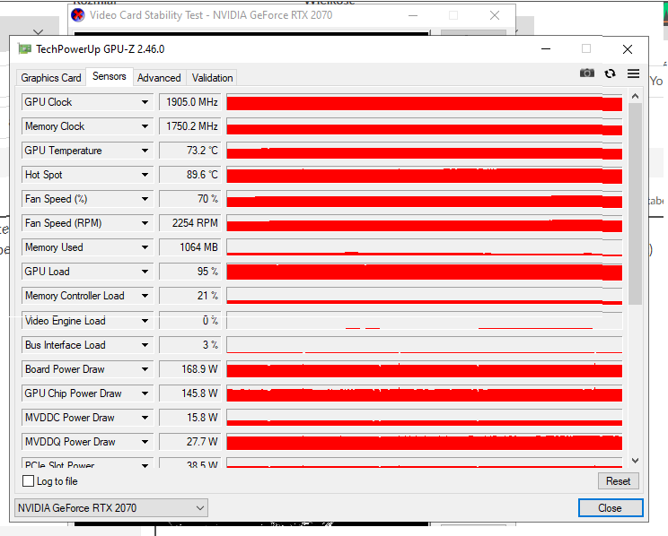The height and width of the screenshot is (536, 668).
Task: Click the Video Card Stability Test window icon
Action: 77,15
